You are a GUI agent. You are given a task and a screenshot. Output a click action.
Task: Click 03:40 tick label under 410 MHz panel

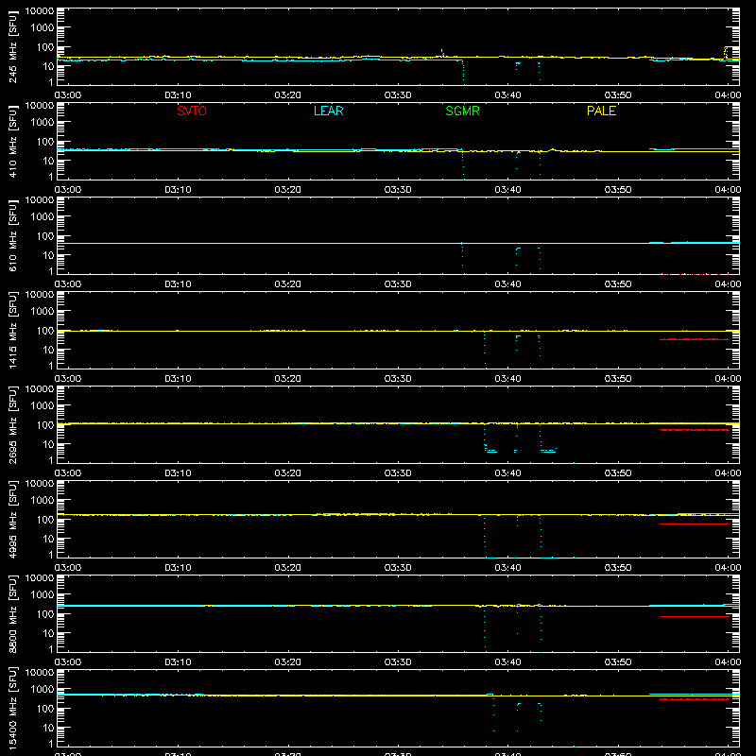[x=507, y=190]
